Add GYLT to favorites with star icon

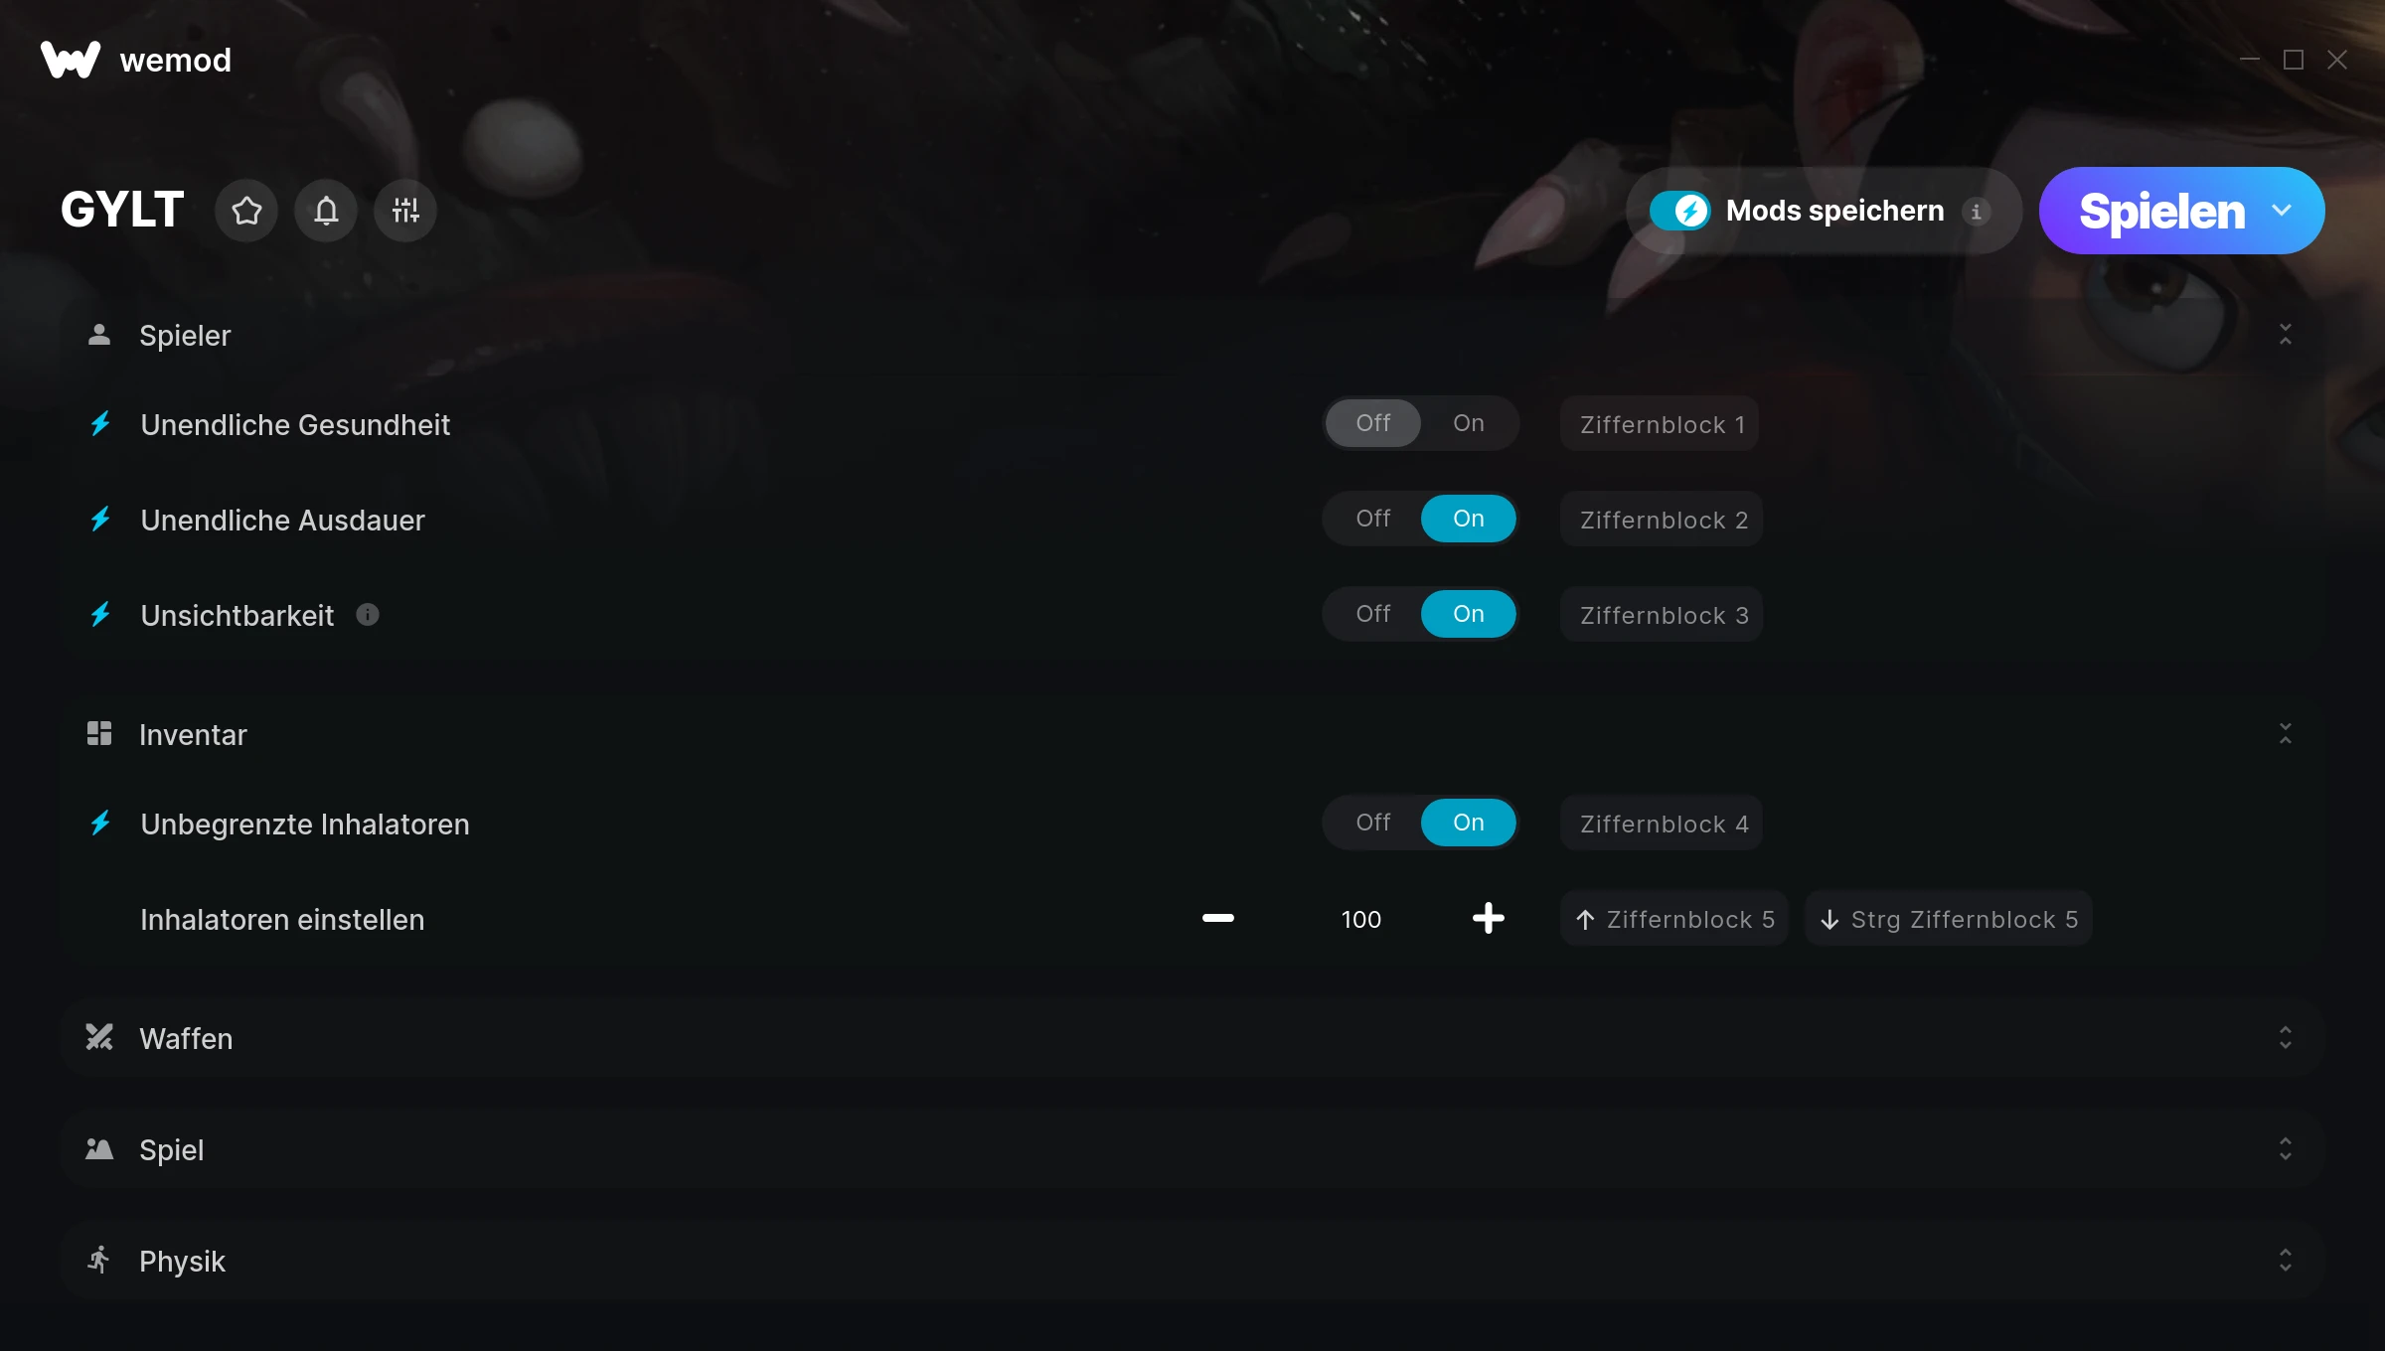246,211
